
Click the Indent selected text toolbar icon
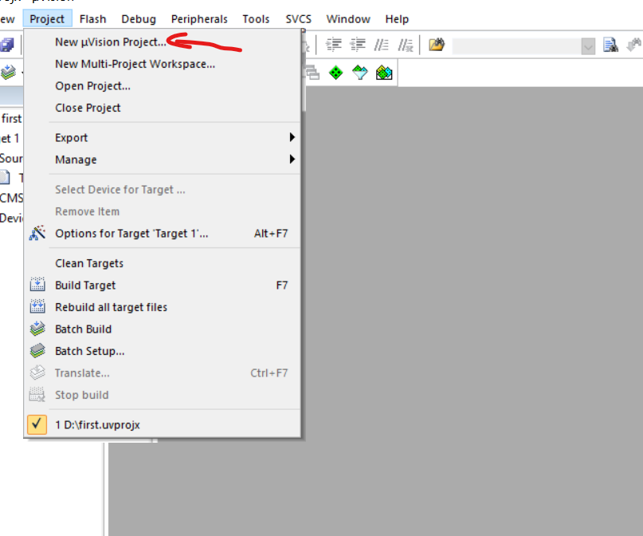point(334,45)
